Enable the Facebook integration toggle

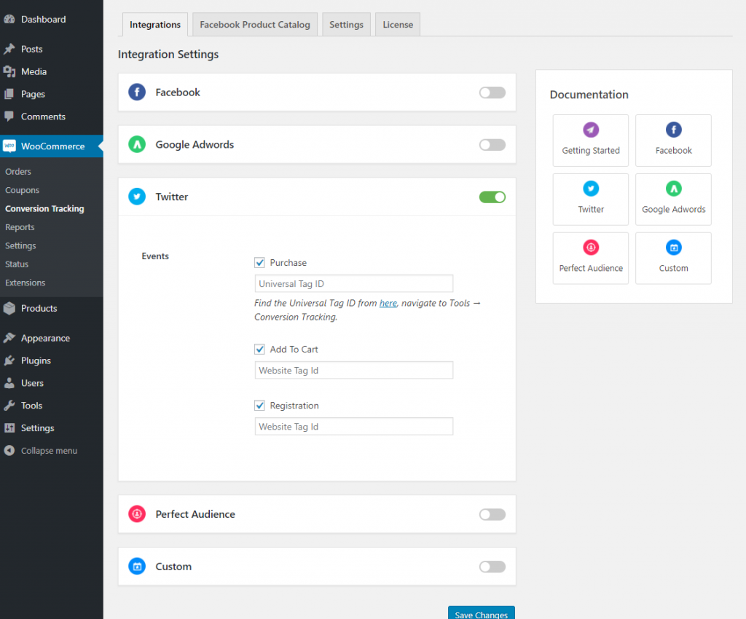point(492,92)
